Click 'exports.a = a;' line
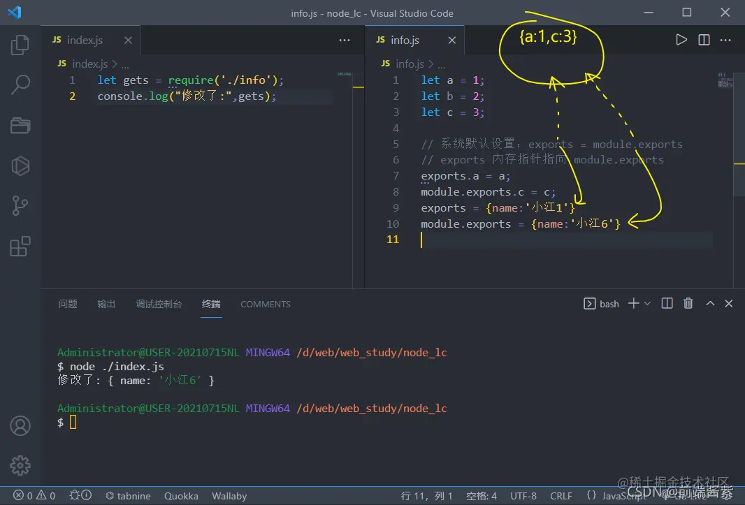The width and height of the screenshot is (745, 505). click(465, 176)
